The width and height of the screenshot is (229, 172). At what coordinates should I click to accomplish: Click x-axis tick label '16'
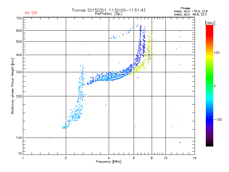tap(195, 158)
